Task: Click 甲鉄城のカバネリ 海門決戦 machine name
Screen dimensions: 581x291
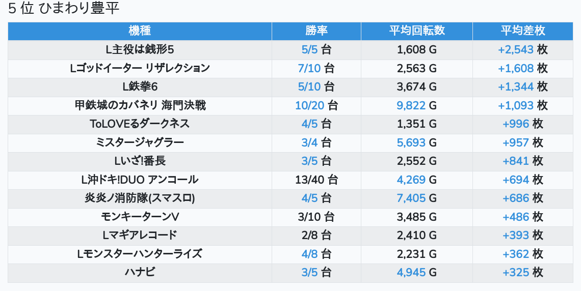Action: (x=140, y=105)
